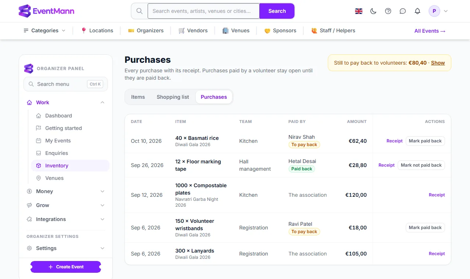Open Staff / Helpers navigation item
Viewport: 470px width, 279px height.
[x=333, y=30]
